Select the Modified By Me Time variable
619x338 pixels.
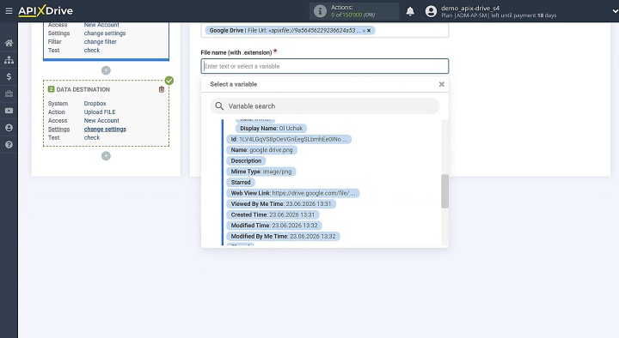tap(283, 237)
